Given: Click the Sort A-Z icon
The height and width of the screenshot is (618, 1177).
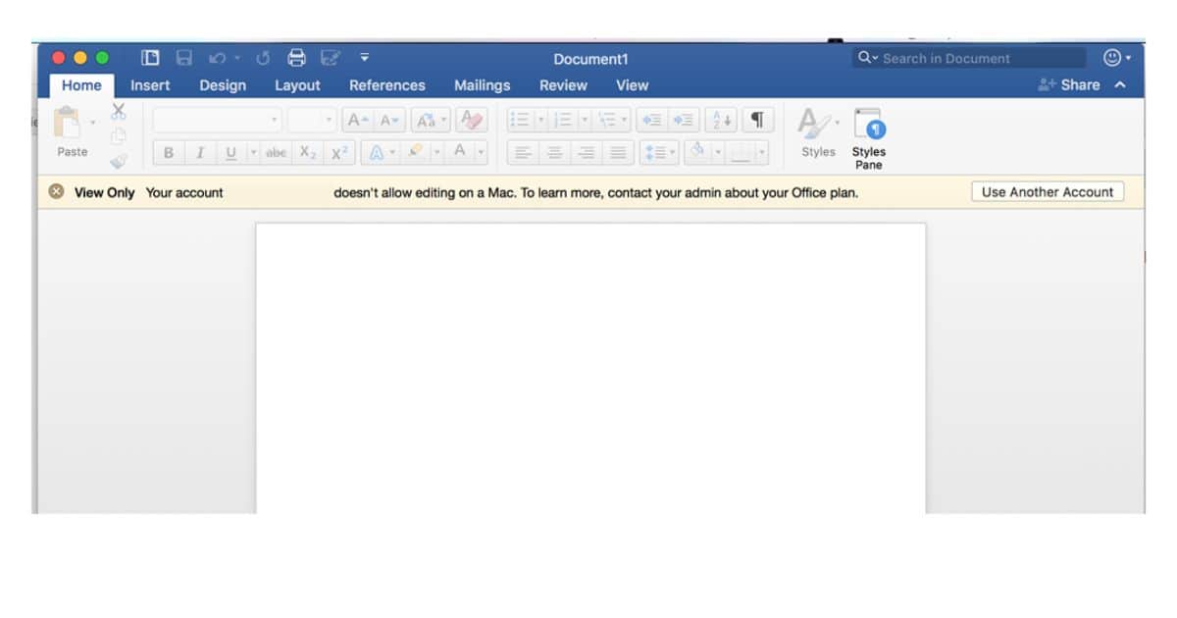Looking at the screenshot, I should (x=721, y=121).
